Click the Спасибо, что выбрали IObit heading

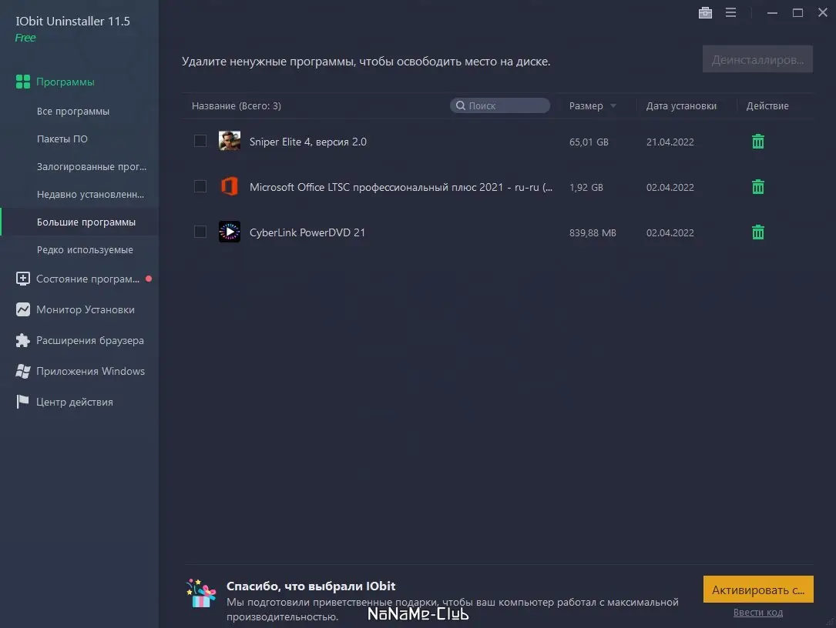pyautogui.click(x=311, y=586)
